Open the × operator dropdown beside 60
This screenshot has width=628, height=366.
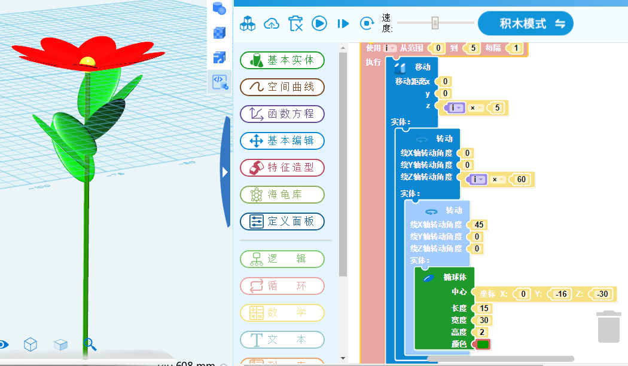click(x=497, y=179)
